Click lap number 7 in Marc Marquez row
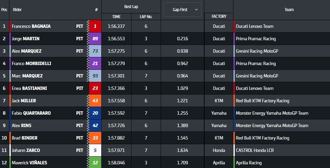 point(146,76)
